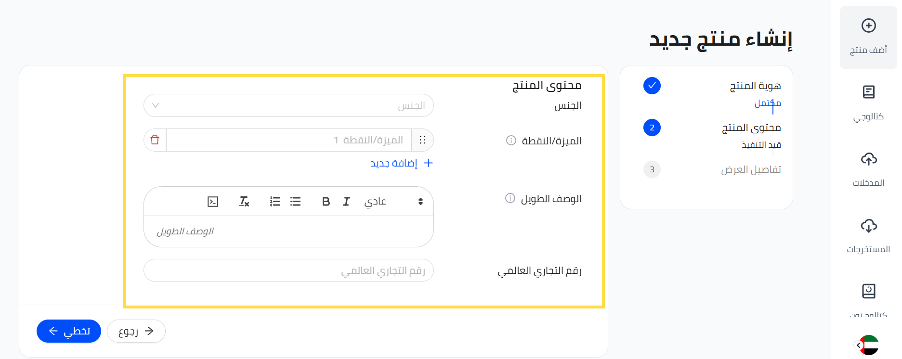Open the الجنس dropdown
The height and width of the screenshot is (359, 902).
click(288, 105)
